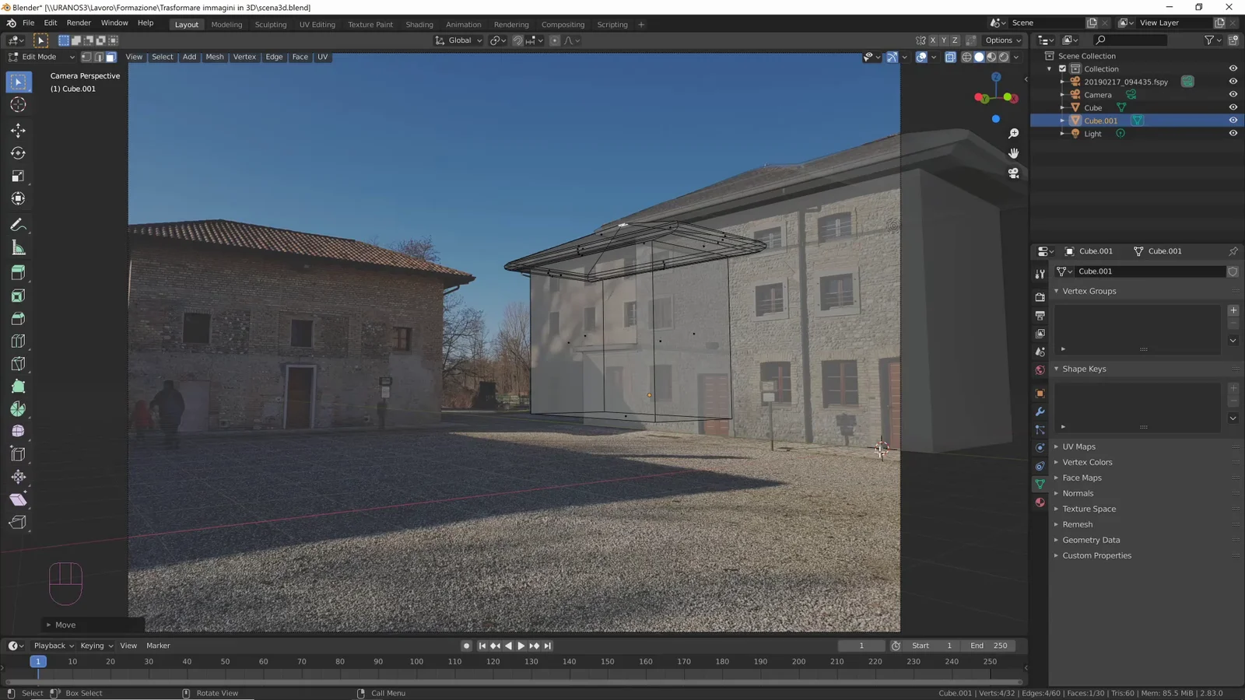Switch to the Material Properties tab
The image size is (1245, 700).
1040,502
